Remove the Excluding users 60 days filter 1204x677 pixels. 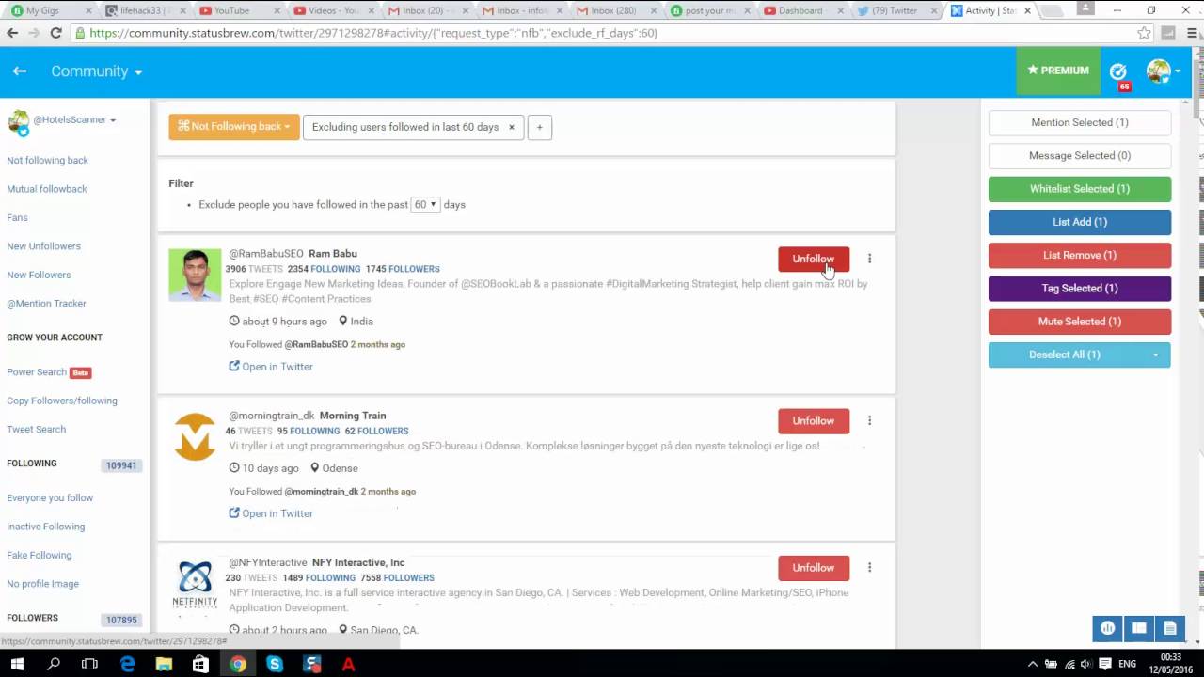click(x=512, y=127)
